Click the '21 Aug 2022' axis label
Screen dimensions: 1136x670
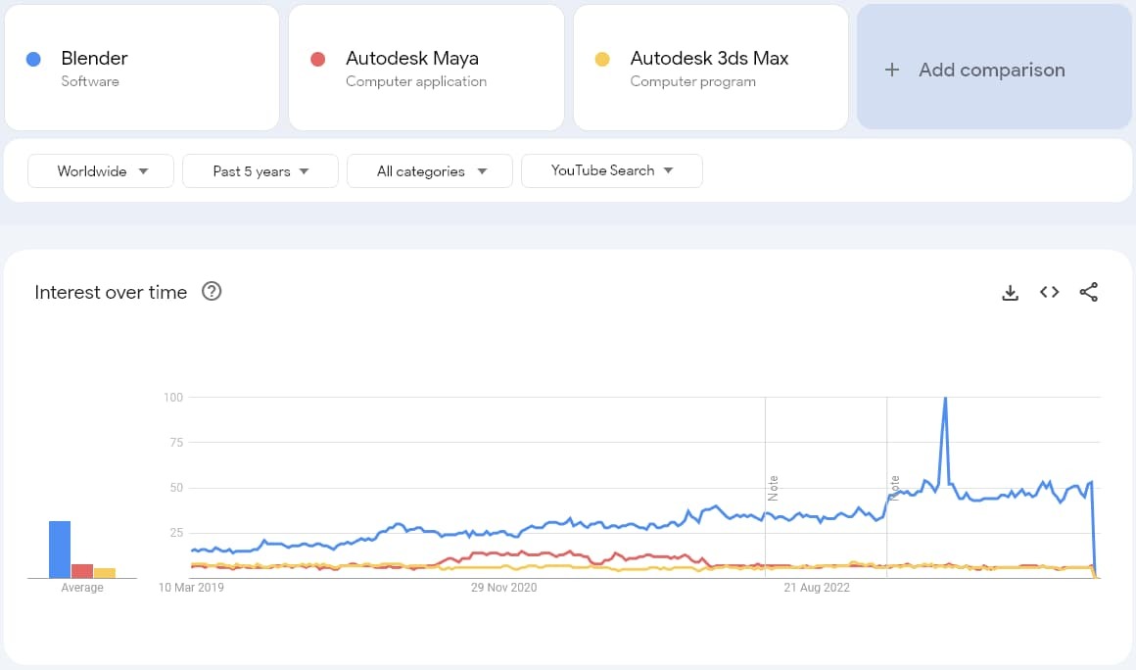(817, 588)
